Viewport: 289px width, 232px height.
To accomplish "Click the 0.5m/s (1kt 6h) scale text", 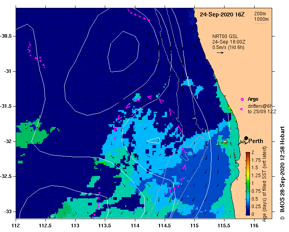I will pyautogui.click(x=228, y=47).
